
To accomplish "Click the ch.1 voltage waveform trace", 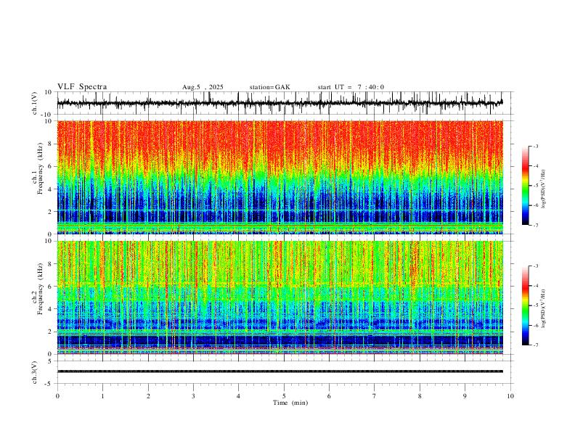I will (x=280, y=103).
